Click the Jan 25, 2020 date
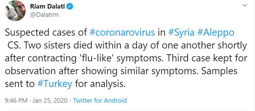Viewport: 255px width, 111px height. click(50, 100)
